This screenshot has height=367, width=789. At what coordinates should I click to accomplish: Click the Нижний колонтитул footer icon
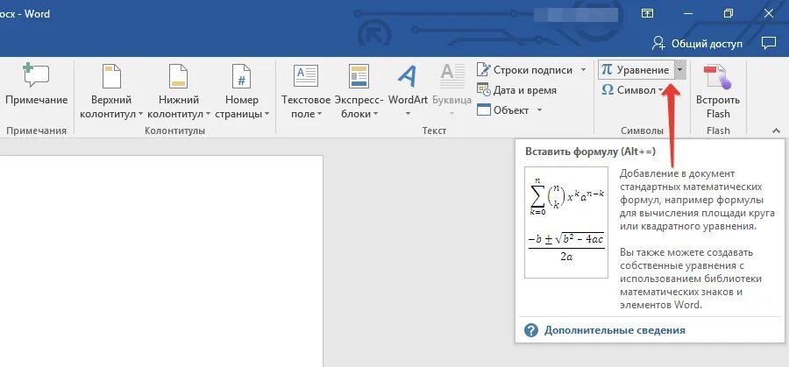[178, 76]
